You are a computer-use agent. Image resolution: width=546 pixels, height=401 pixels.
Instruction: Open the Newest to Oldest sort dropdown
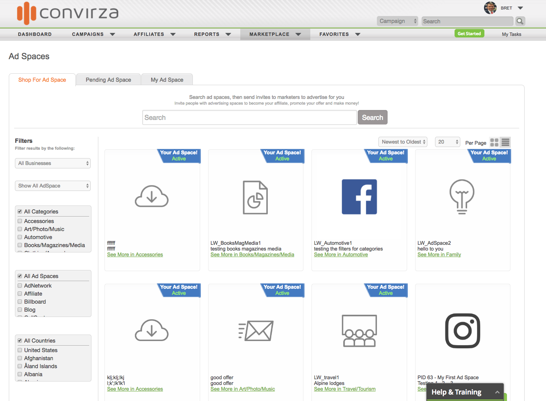point(403,142)
